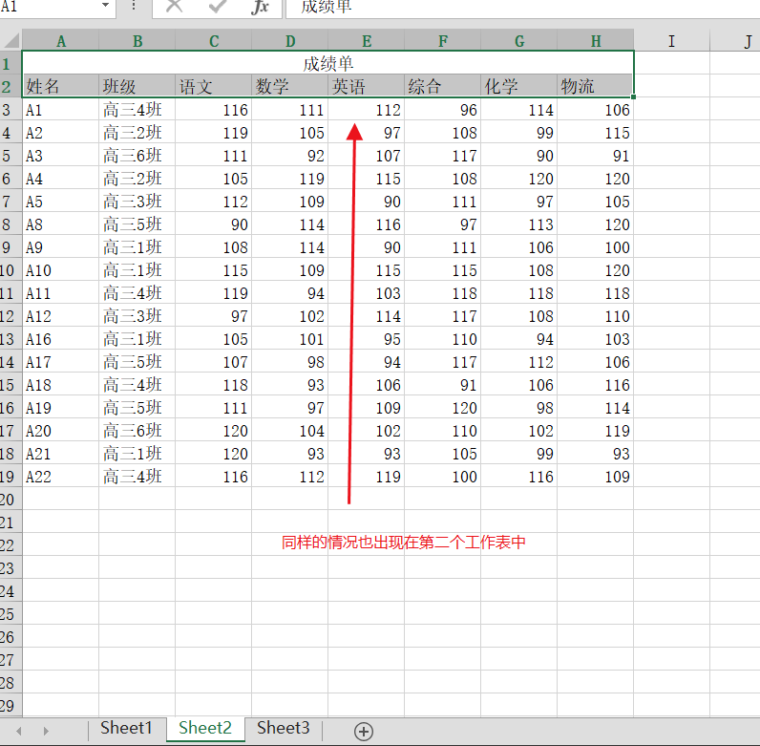Select the 物流 header cell in column H
This screenshot has width=760, height=746.
click(x=595, y=87)
